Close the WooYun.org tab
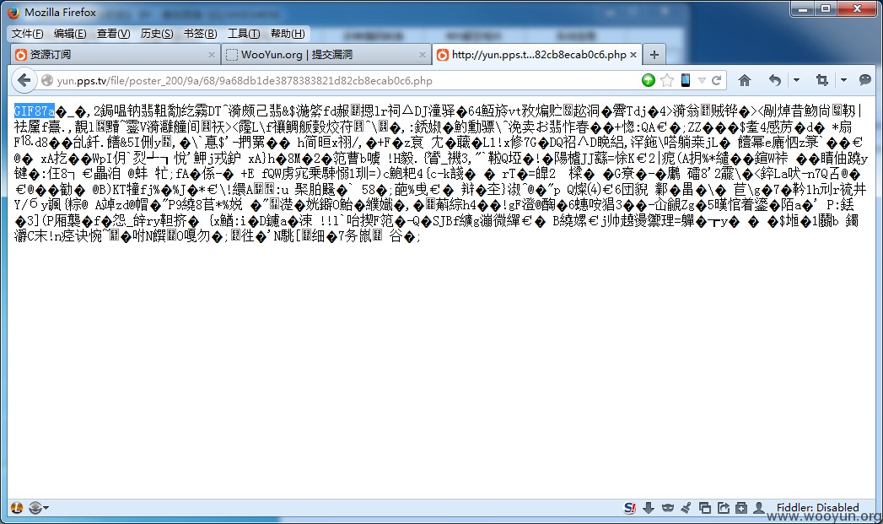The width and height of the screenshot is (883, 524). tap(422, 55)
